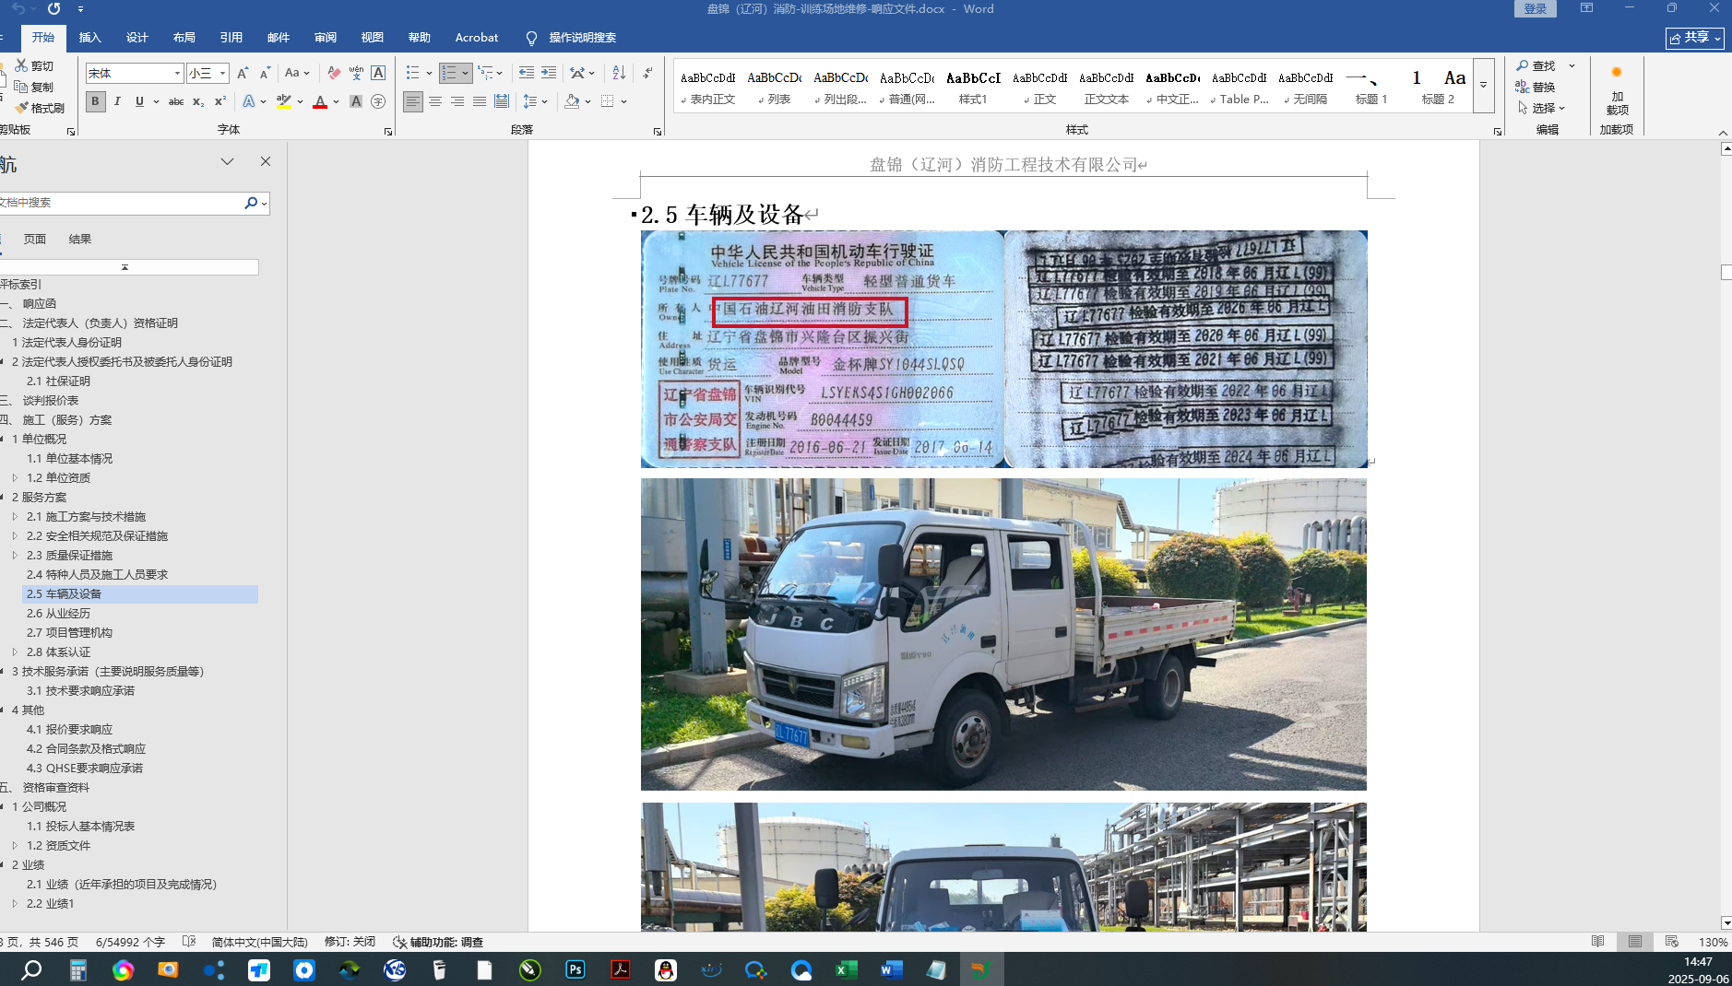Screen dimensions: 1732x986
Task: Expand 1.2 单位资质 in navigation tree
Action: coord(15,477)
